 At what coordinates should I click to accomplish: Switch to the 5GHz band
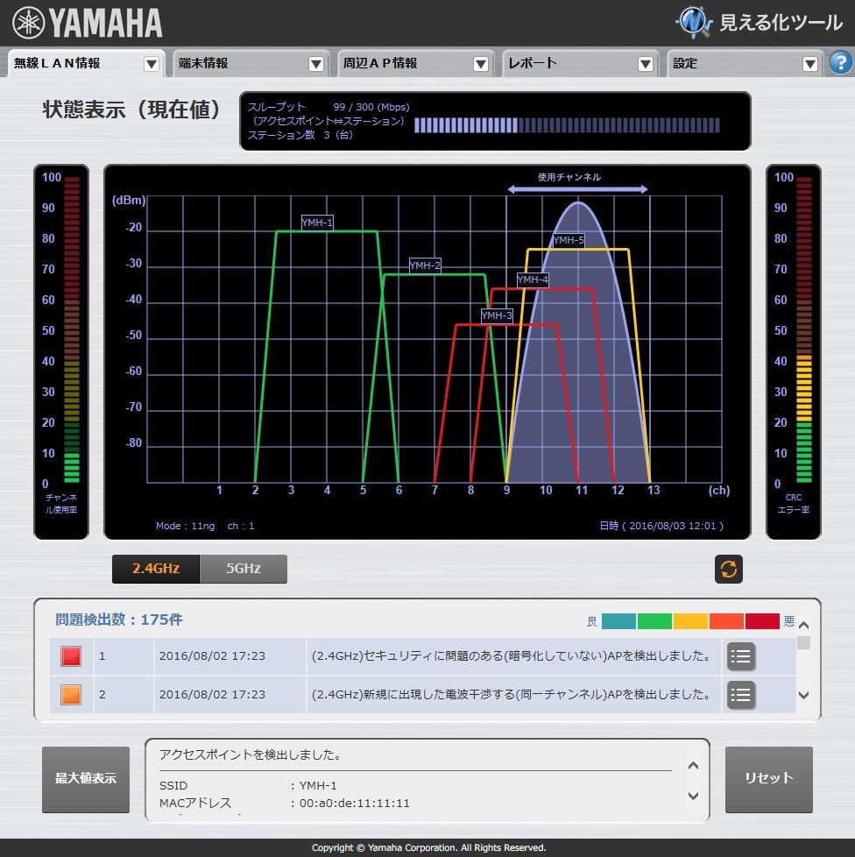tap(243, 569)
